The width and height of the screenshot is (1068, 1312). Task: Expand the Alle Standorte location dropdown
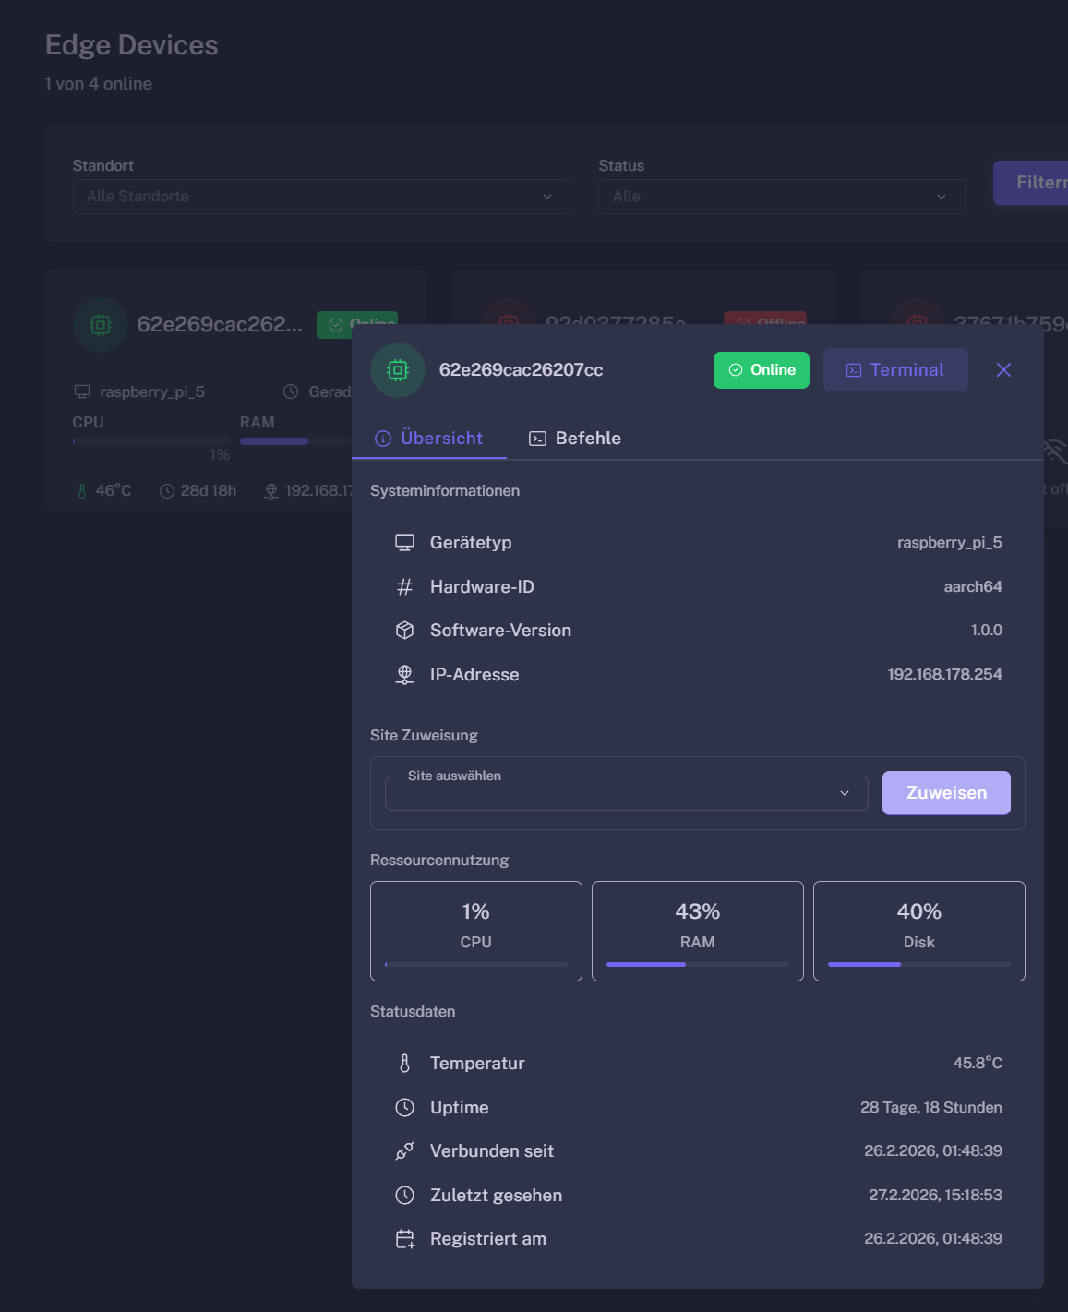tap(320, 197)
